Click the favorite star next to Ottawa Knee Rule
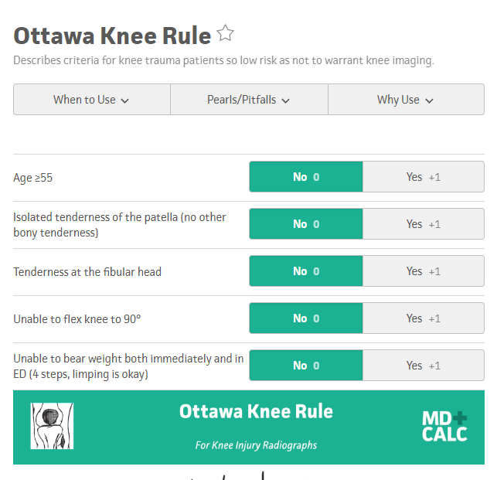The width and height of the screenshot is (497, 480). pyautogui.click(x=226, y=34)
